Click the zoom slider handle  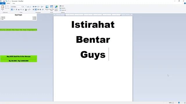click(179, 103)
